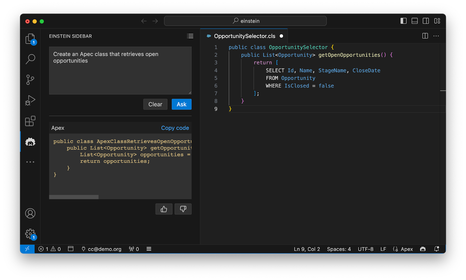This screenshot has width=466, height=280.
Task: Change indentation via Spaces: 4
Action: [339, 249]
